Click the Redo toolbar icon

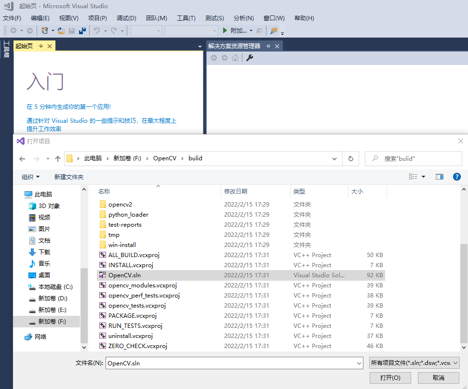[115, 30]
